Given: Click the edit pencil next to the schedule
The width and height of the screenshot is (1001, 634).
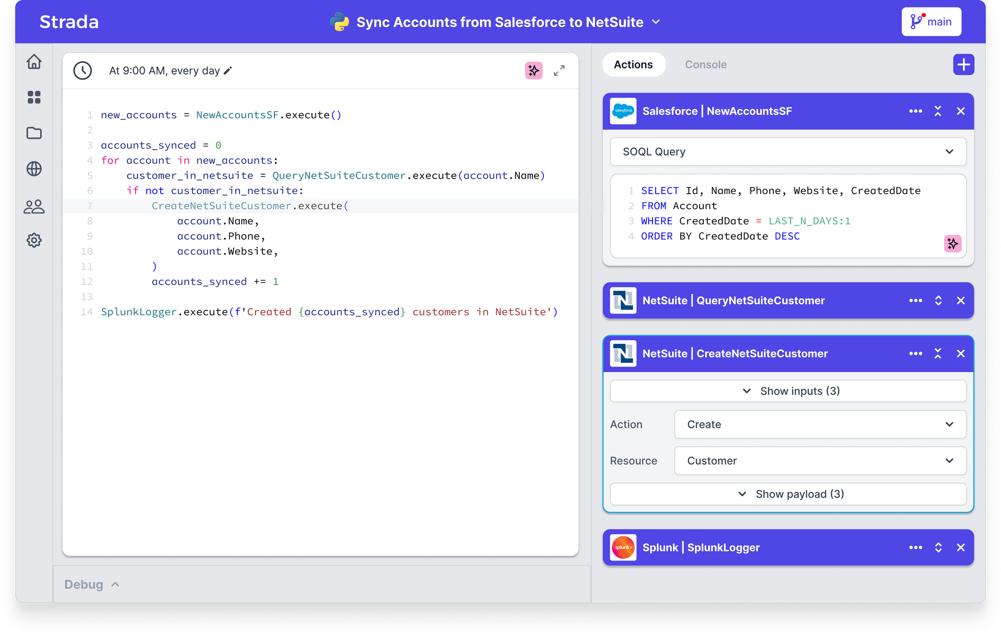Looking at the screenshot, I should pos(228,71).
